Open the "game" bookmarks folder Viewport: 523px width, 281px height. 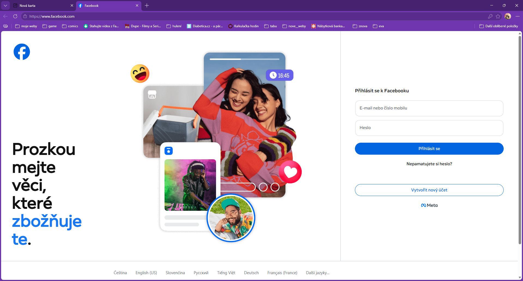point(50,26)
